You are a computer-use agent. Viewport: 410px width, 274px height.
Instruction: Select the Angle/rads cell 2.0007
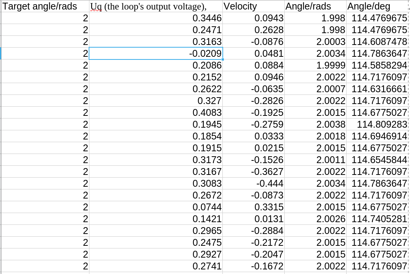[315, 89]
